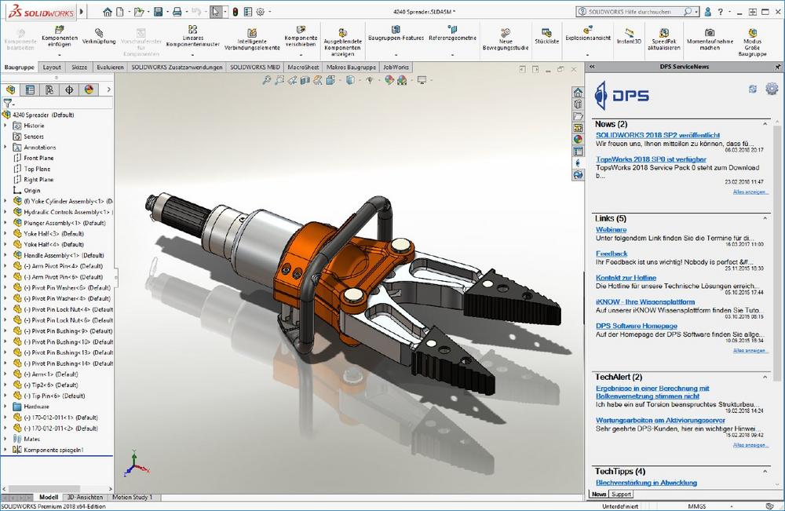Click SpeedPak aktualisieren

pos(664,40)
